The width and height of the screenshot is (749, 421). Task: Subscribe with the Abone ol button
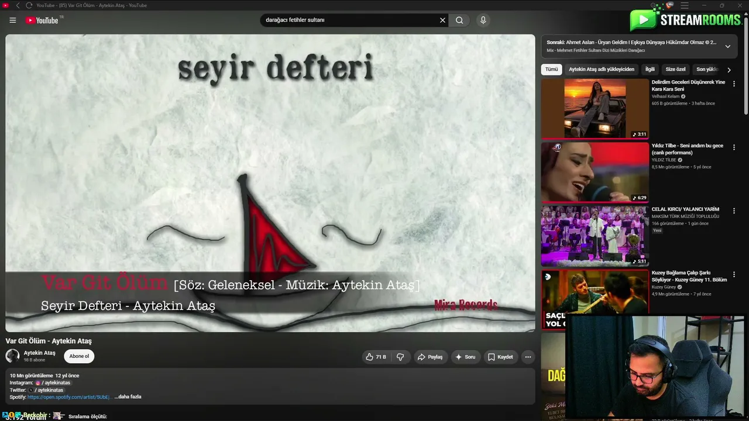pos(79,356)
